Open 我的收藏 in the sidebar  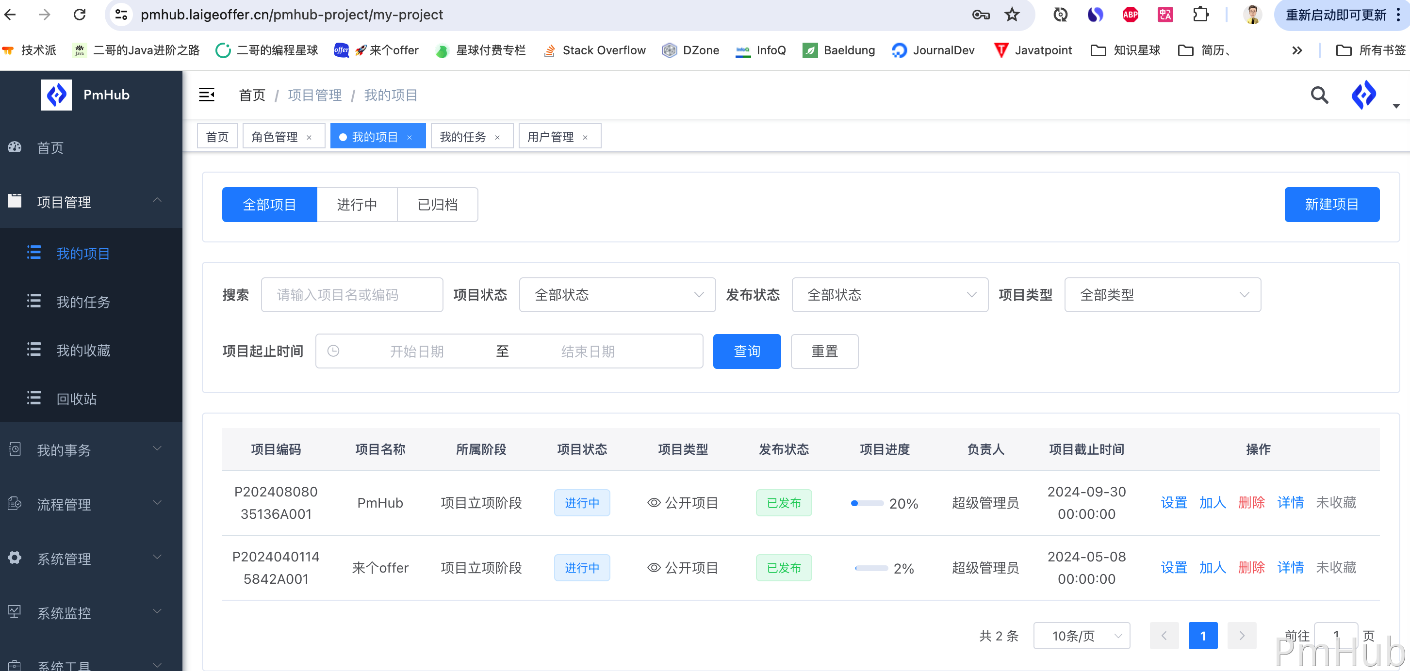coord(83,350)
